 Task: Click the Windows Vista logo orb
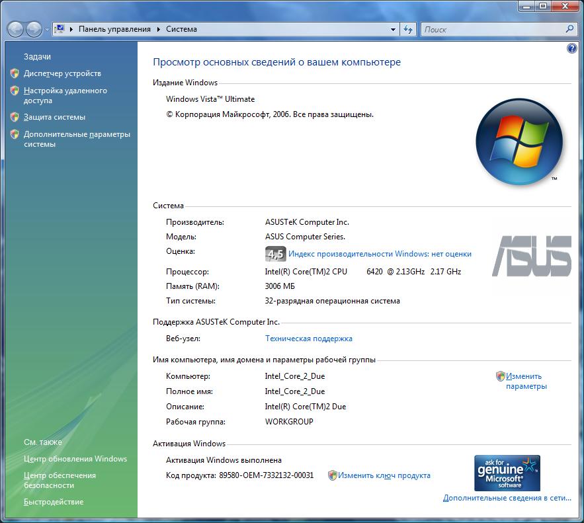[519, 141]
